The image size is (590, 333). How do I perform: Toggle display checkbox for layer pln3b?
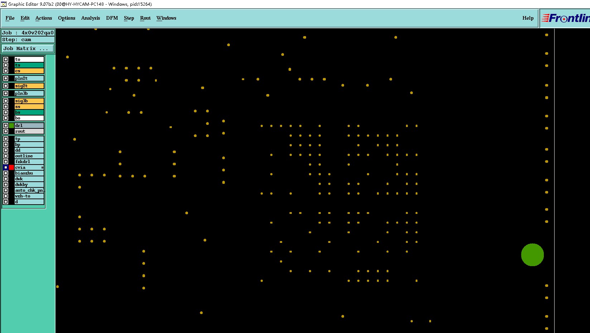[x=6, y=93]
